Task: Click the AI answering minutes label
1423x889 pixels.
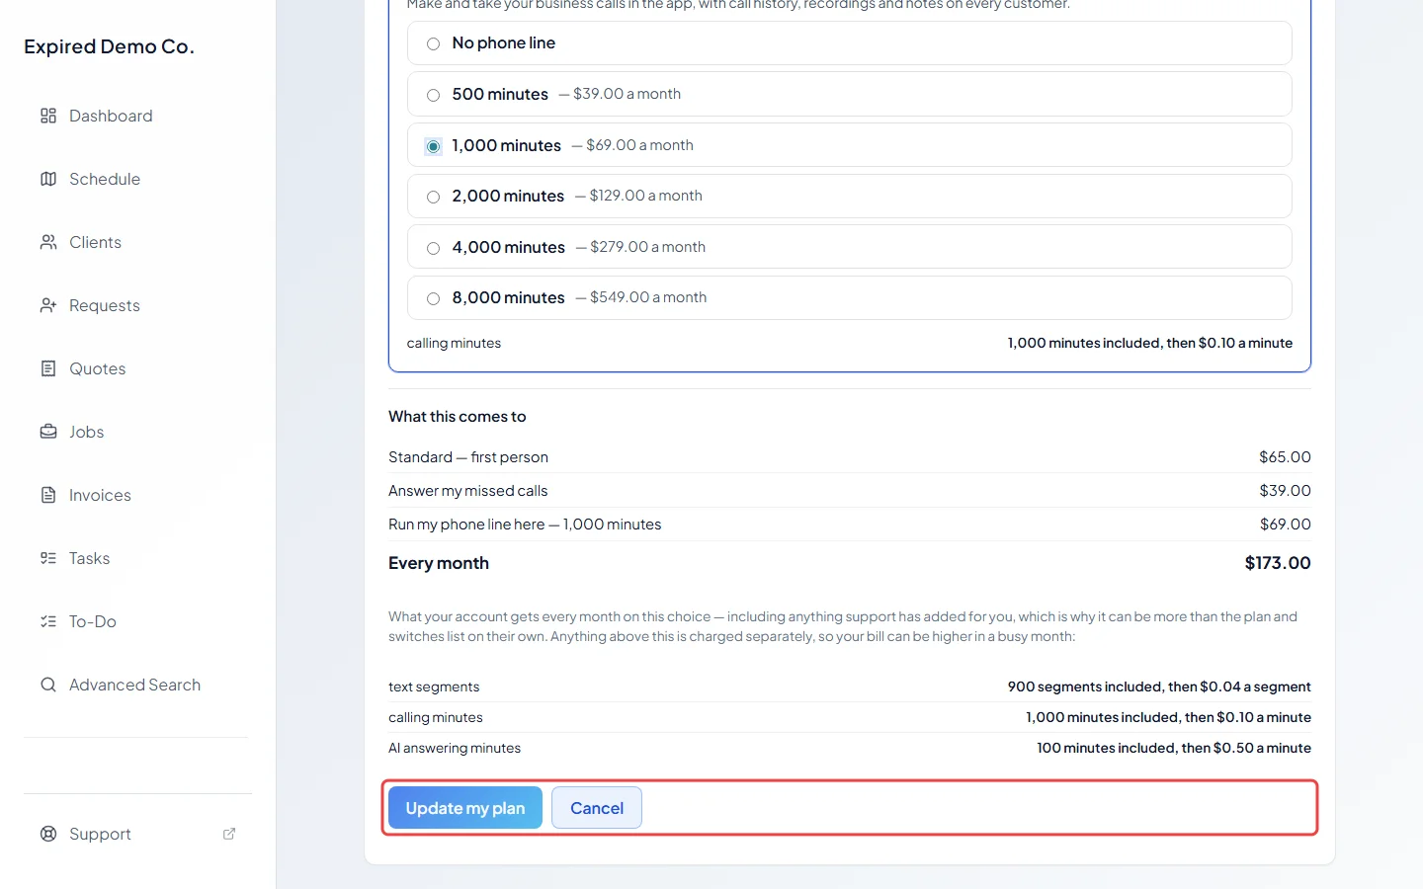Action: point(455,748)
